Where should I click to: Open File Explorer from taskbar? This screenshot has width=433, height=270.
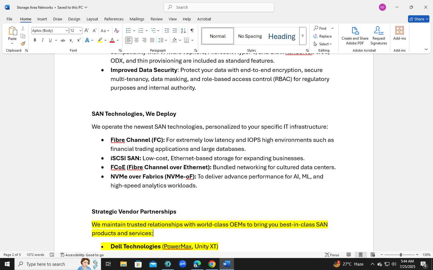(124, 264)
